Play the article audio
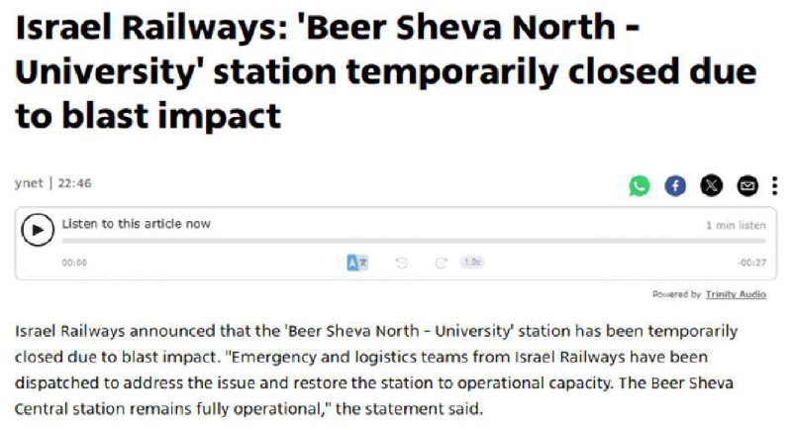The width and height of the screenshot is (792, 430). click(x=37, y=230)
